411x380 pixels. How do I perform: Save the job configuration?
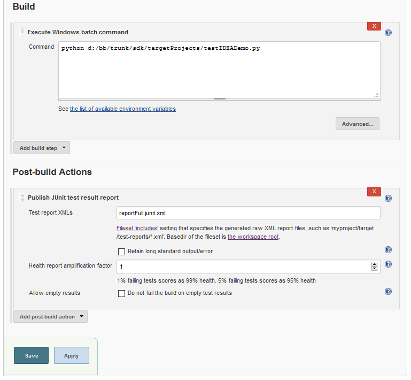pos(31,355)
